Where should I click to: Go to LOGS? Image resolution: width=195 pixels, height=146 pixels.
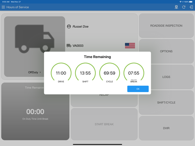(x=166, y=77)
